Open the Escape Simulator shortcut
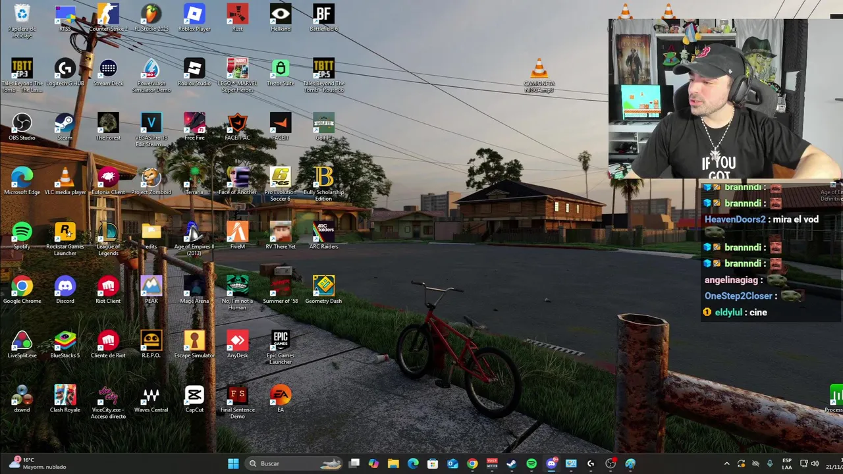The image size is (843, 474). point(194,345)
